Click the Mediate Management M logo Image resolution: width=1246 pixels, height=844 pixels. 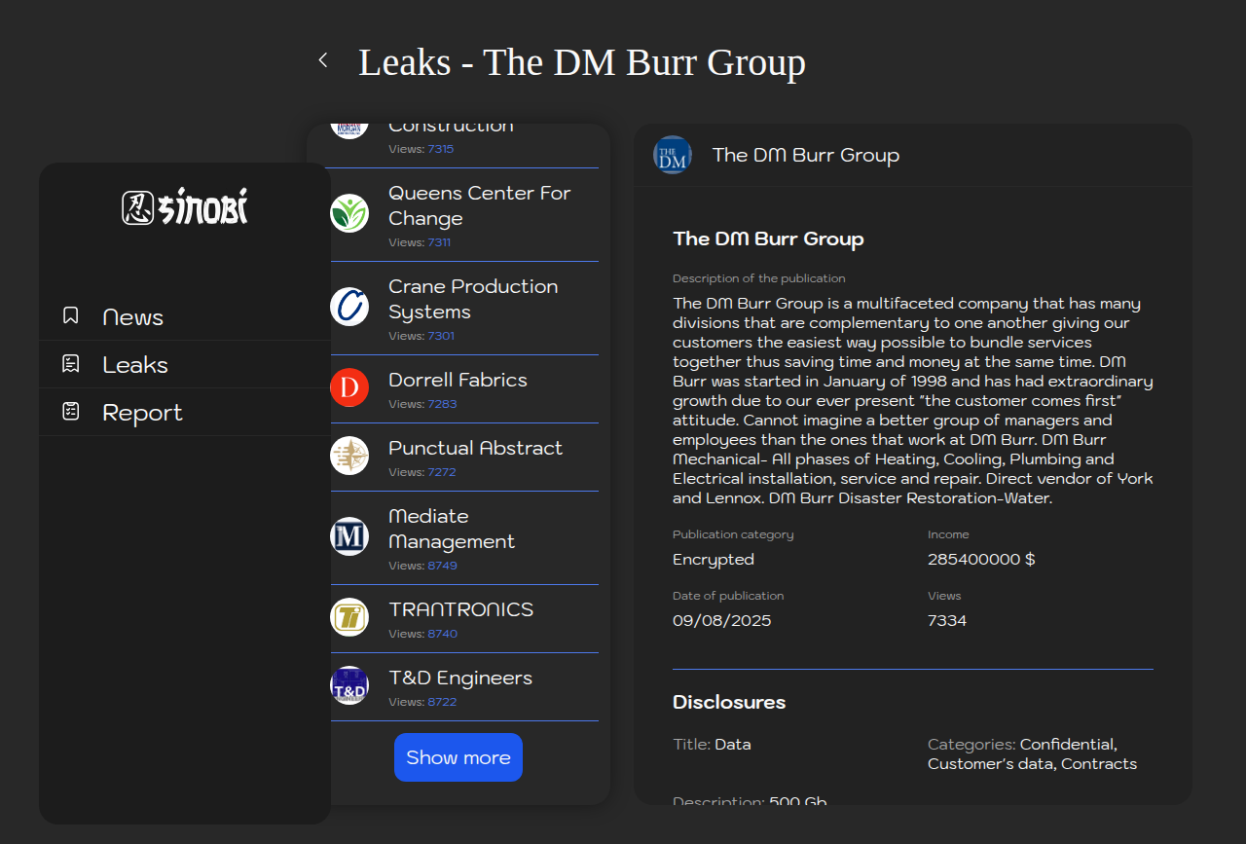click(349, 536)
